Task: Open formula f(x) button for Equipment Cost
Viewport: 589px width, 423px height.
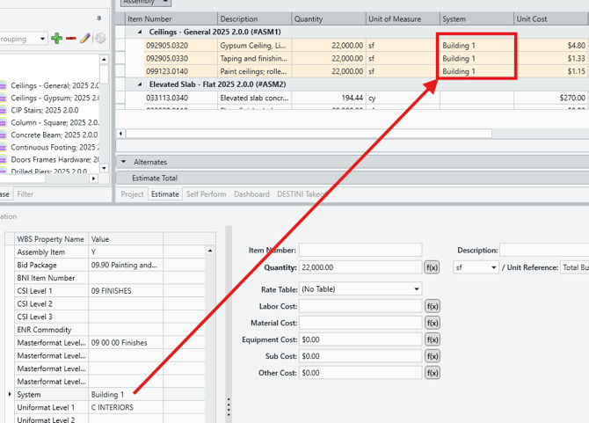Action: [x=432, y=339]
